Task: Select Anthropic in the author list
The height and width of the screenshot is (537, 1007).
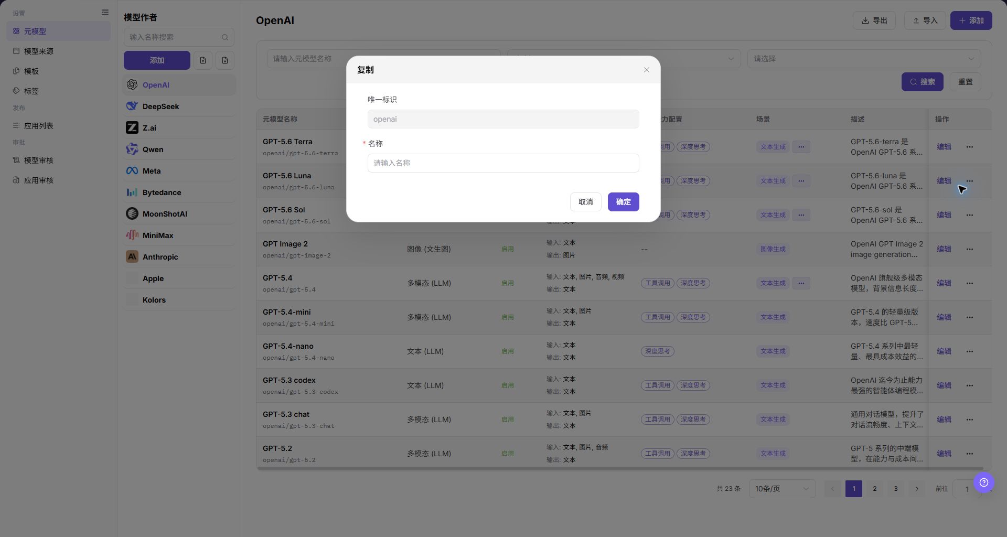Action: click(179, 257)
